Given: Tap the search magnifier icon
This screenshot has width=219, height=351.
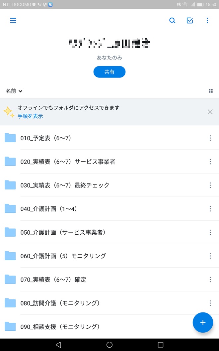Looking at the screenshot, I should point(172,21).
